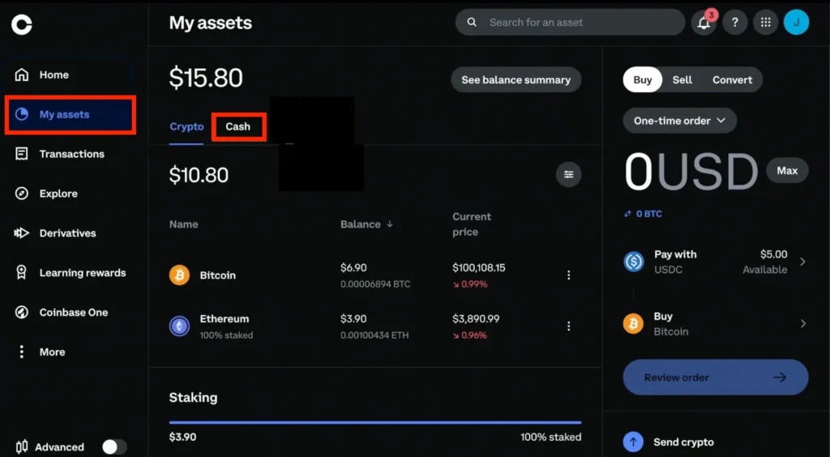Open Bitcoin row three-dot menu
Viewport: 830px width, 457px height.
click(568, 275)
